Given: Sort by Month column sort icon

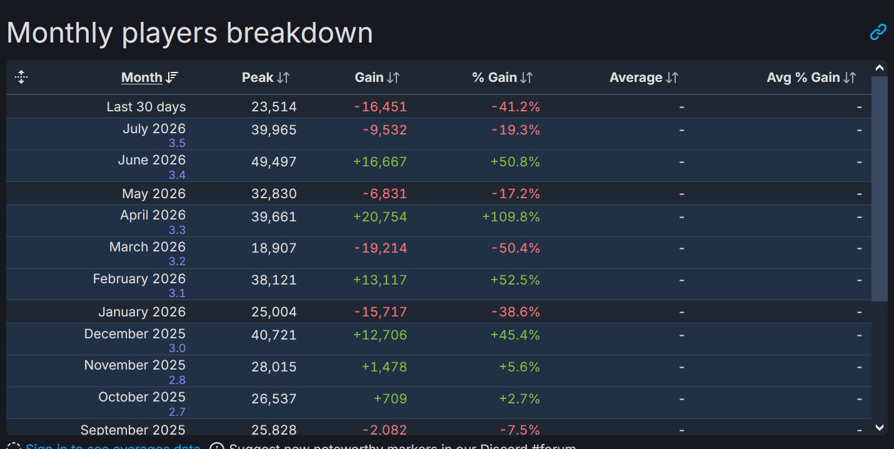Looking at the screenshot, I should (x=172, y=78).
